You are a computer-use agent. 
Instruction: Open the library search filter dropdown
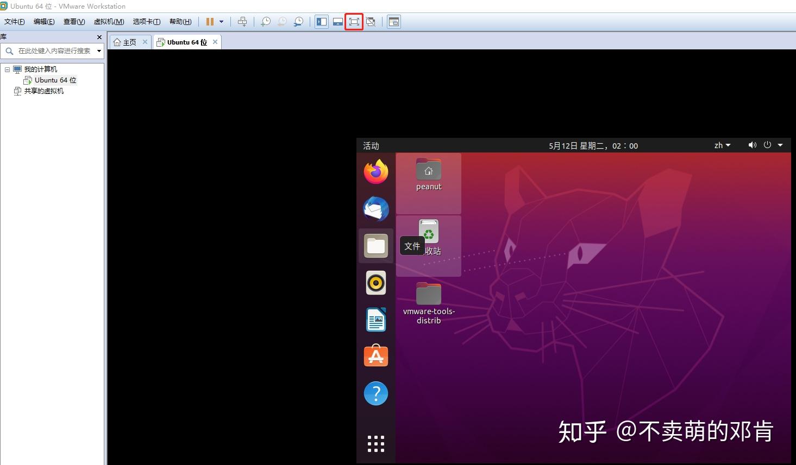[99, 51]
